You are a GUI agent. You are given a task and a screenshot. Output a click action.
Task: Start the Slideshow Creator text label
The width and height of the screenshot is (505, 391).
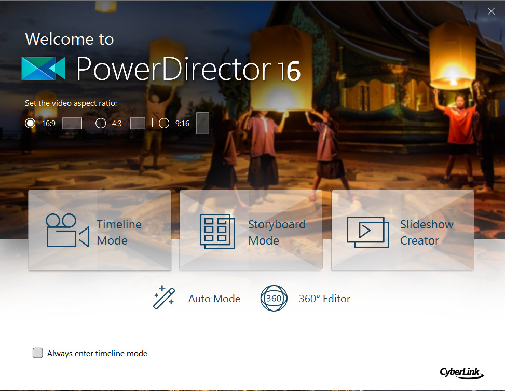(x=426, y=232)
